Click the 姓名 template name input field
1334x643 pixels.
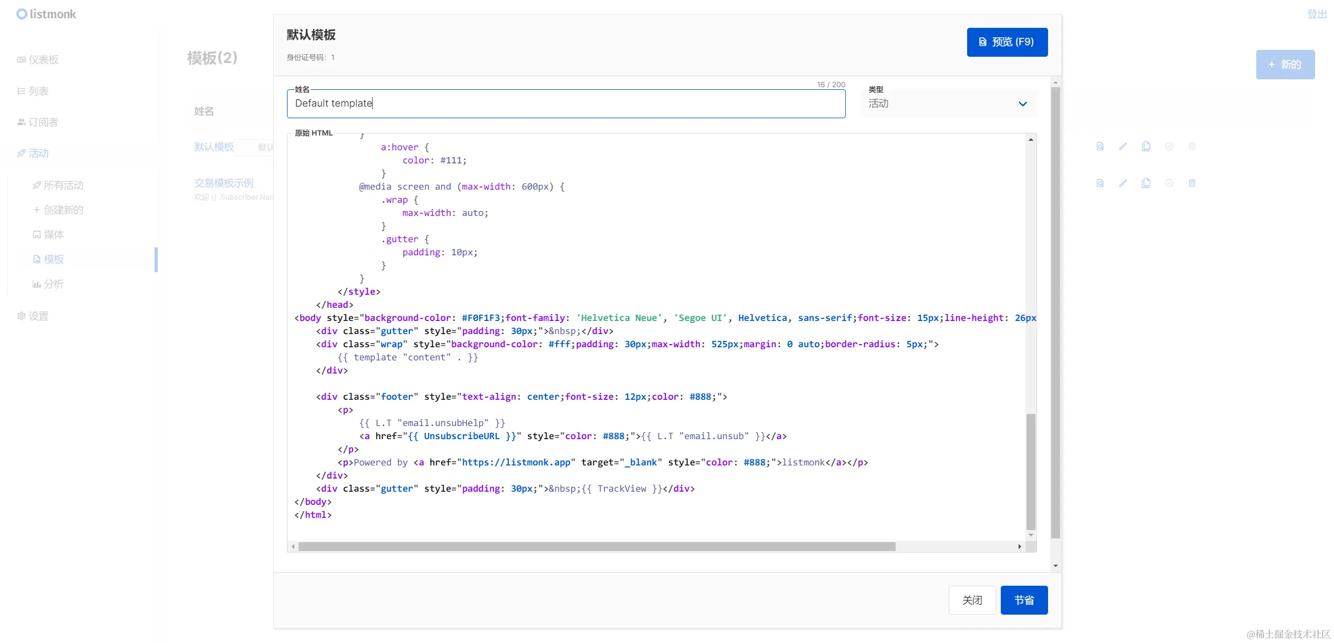click(x=566, y=103)
